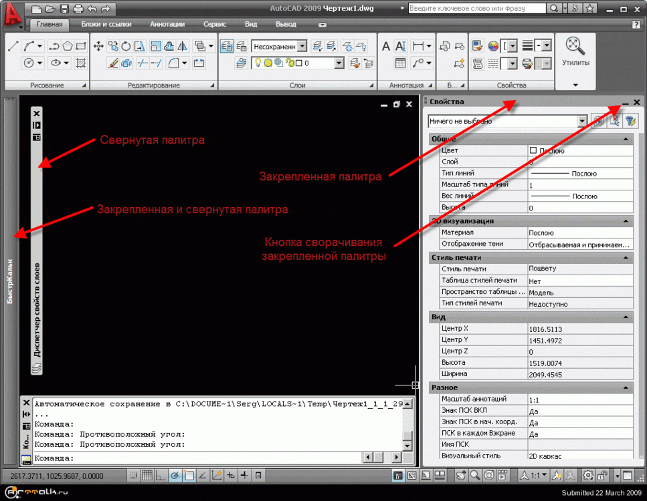Expand the Утилиты panel button
The height and width of the screenshot is (501, 647).
pos(575,86)
